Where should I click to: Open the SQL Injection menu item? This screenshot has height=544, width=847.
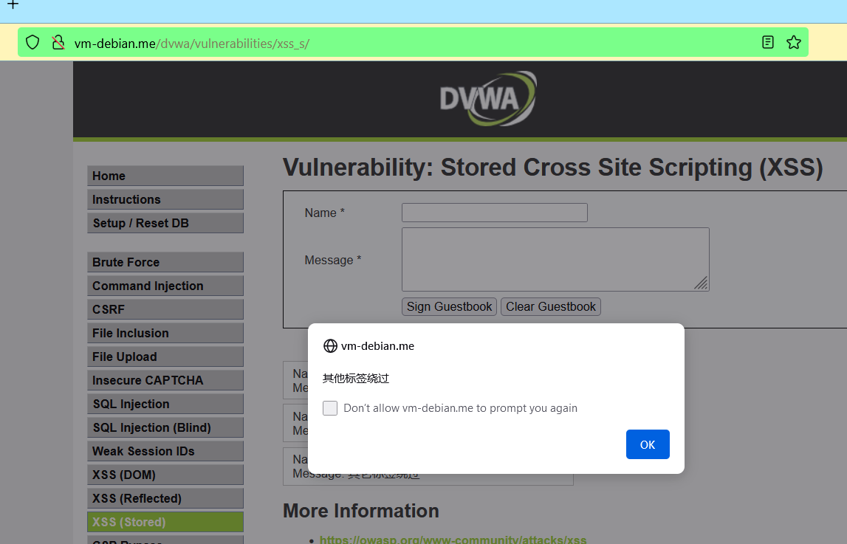tap(165, 404)
